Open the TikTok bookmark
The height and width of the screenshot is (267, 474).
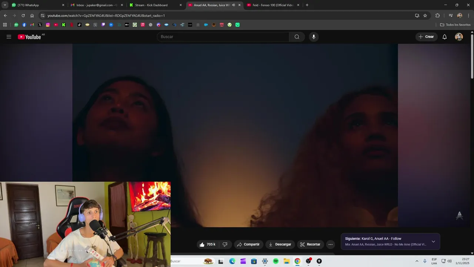pos(79,25)
